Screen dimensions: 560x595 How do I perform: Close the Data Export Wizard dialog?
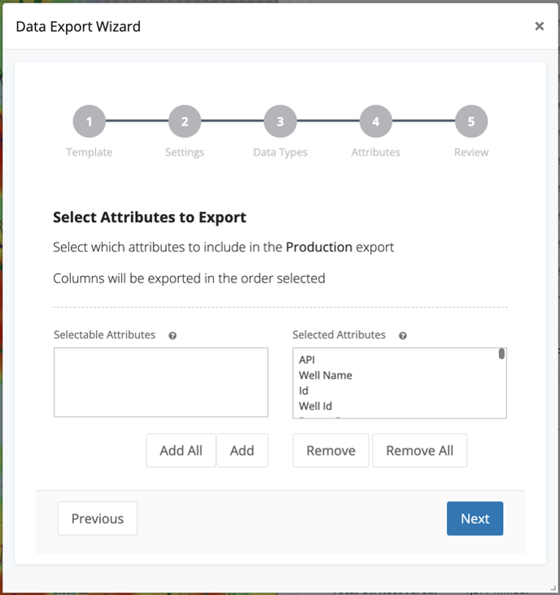coord(539,26)
